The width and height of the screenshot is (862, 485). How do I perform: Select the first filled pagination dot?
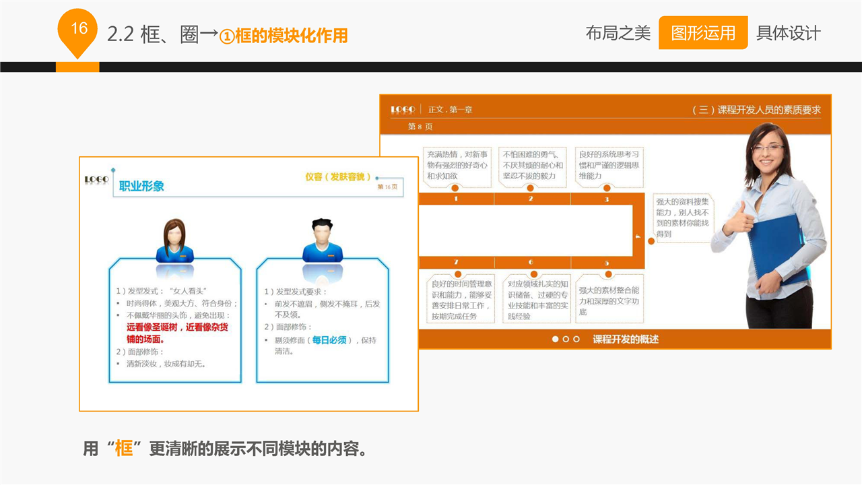click(556, 339)
